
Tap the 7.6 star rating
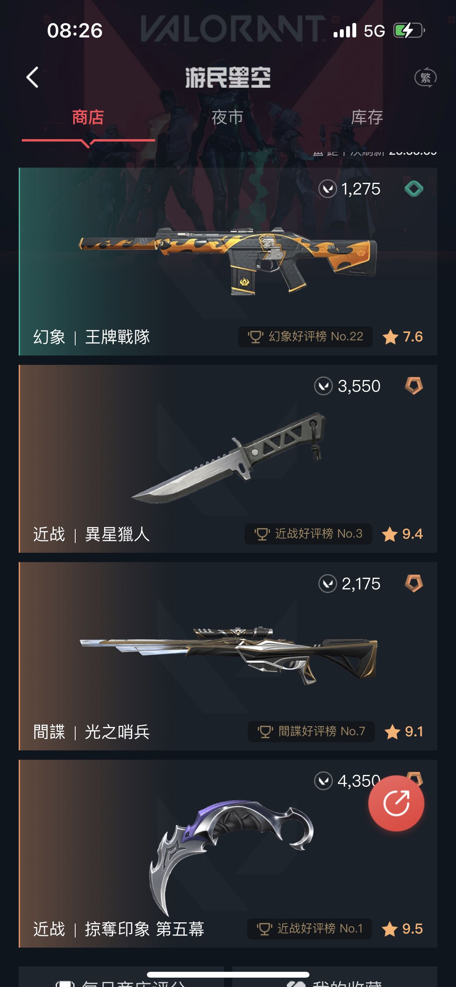click(x=403, y=337)
